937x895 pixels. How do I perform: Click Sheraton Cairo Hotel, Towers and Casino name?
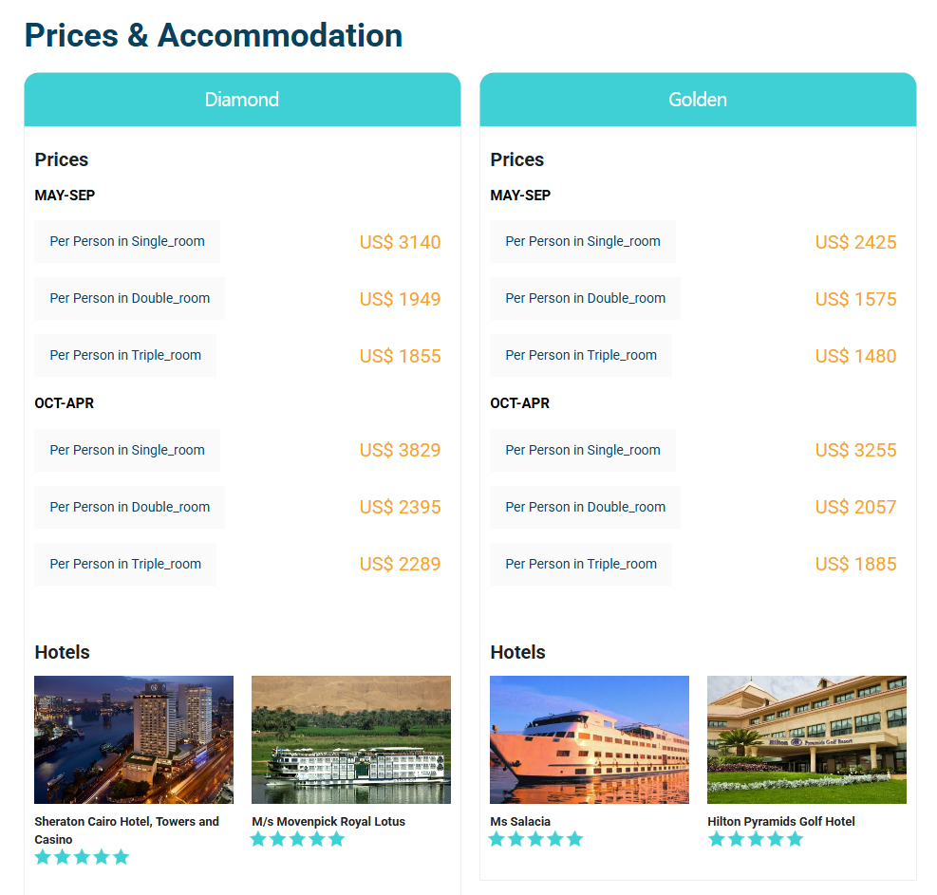coord(126,830)
